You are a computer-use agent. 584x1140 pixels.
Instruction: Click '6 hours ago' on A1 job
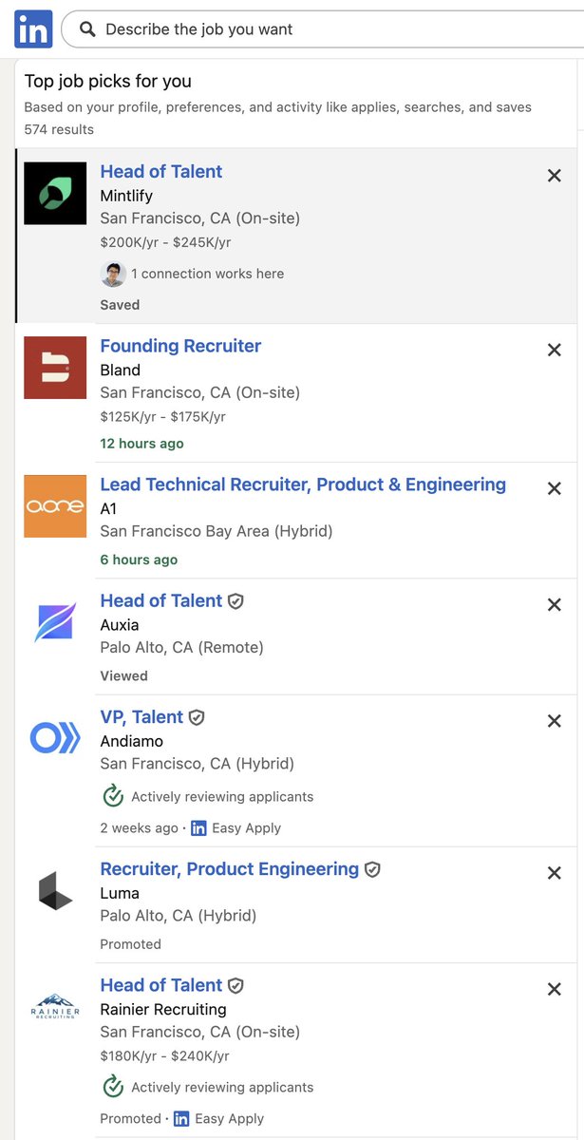click(139, 560)
